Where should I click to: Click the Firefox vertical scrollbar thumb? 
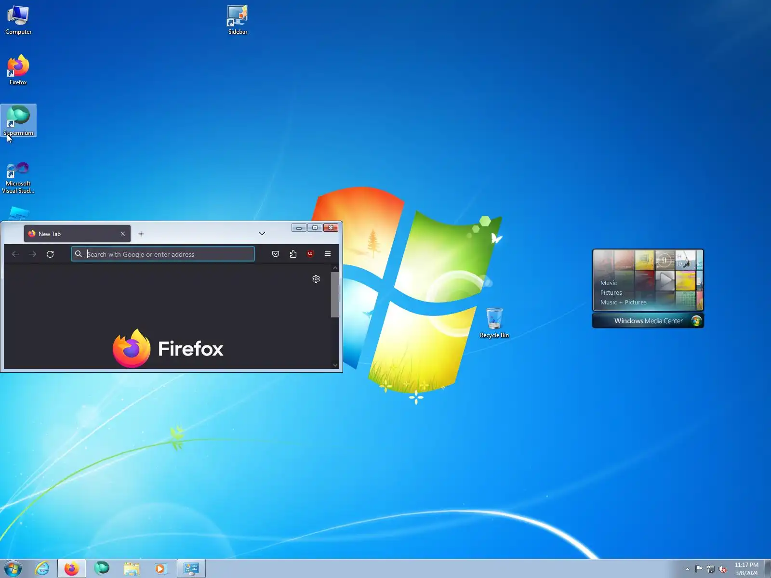tap(335, 295)
